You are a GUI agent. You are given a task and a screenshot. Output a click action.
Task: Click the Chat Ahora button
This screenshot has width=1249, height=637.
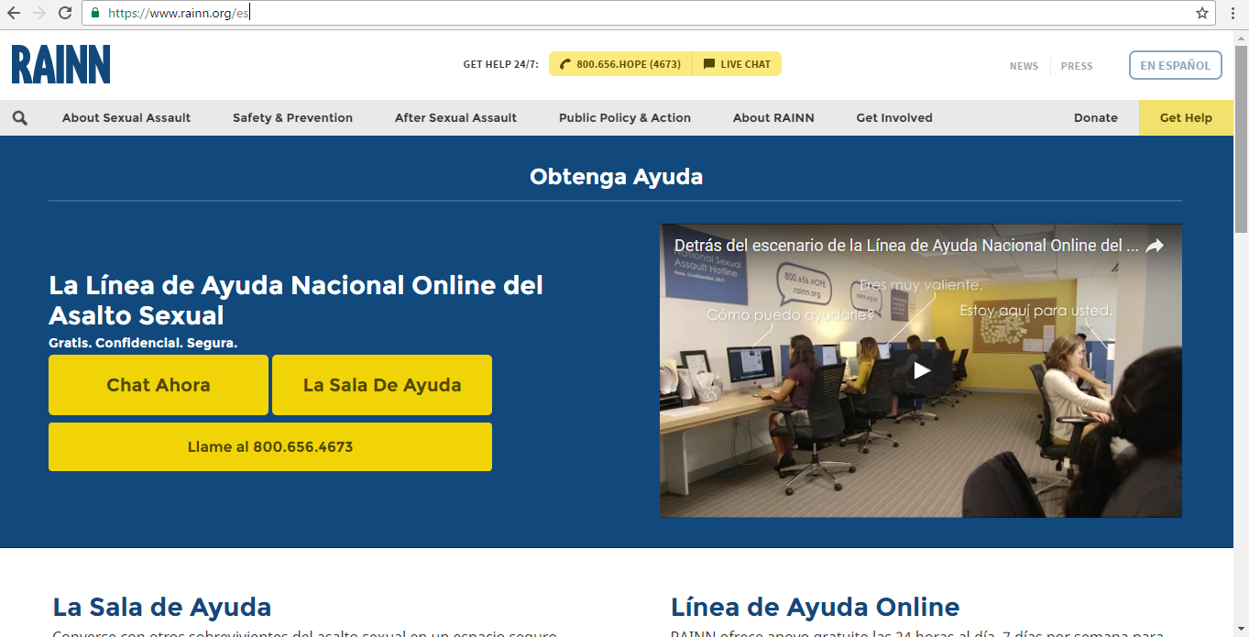coord(159,385)
